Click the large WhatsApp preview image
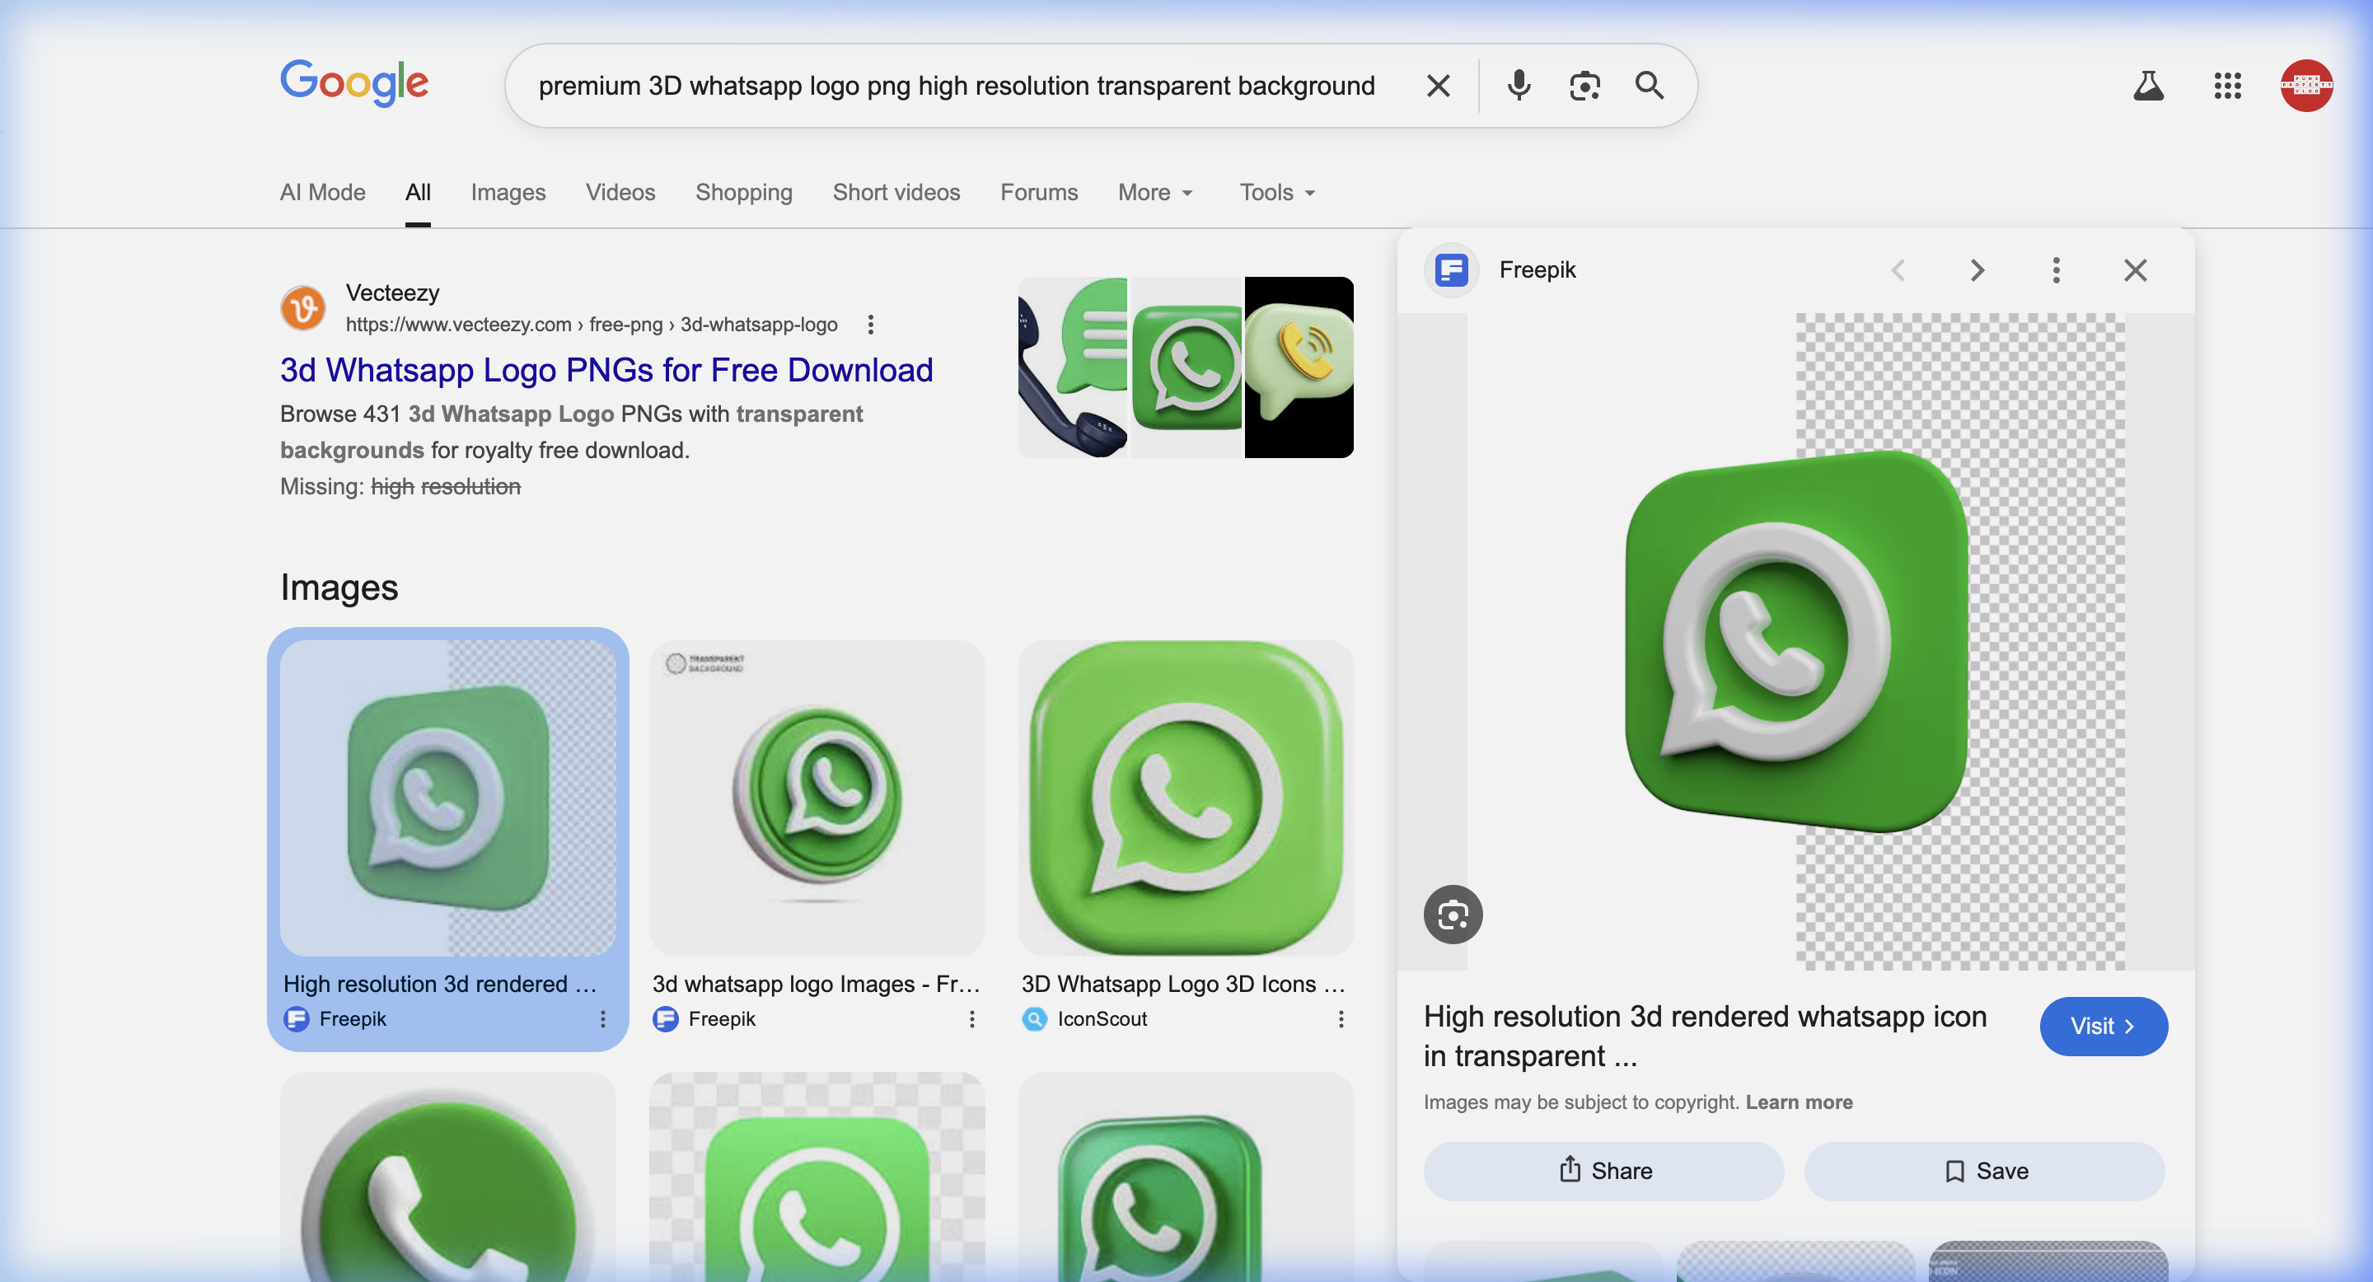2373x1282 pixels. [x=1796, y=641]
